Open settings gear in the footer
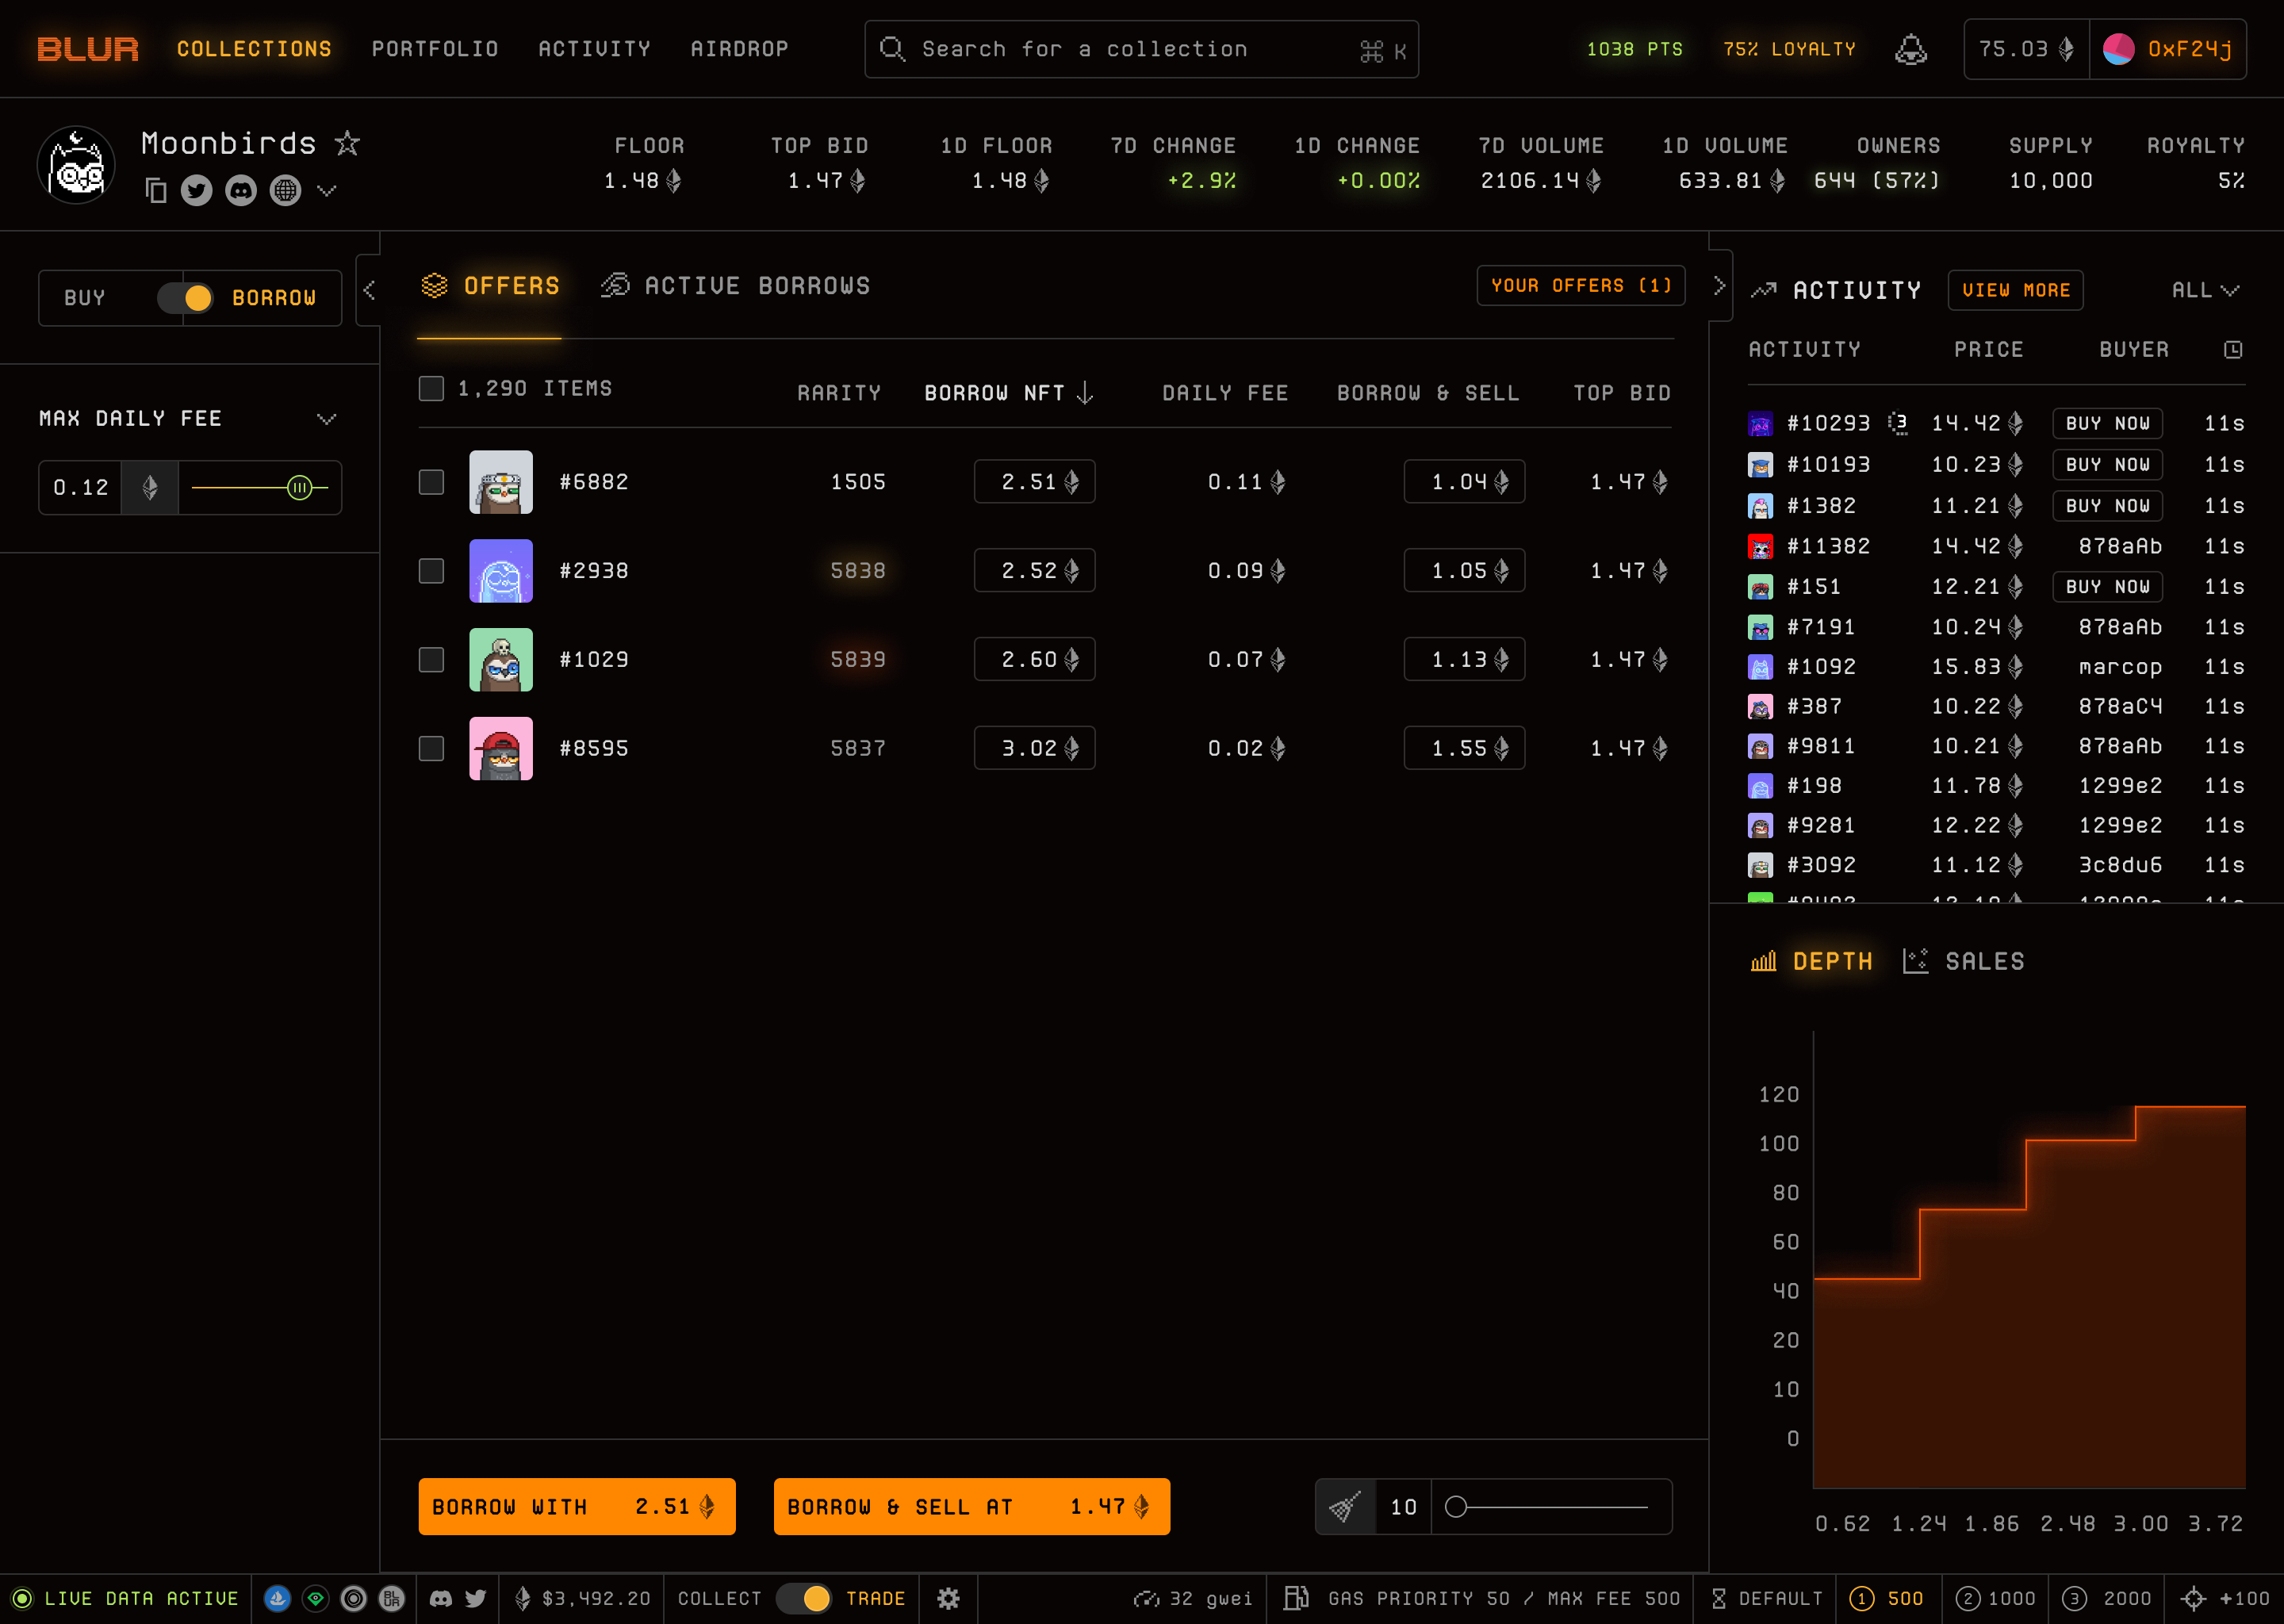Screen dimensions: 2284x1624 click(x=948, y=1598)
